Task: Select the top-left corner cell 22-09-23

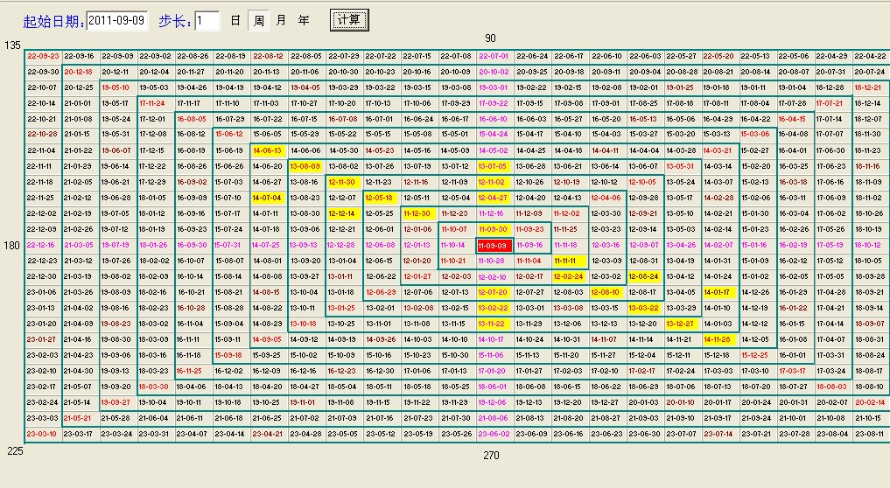Action: pyautogui.click(x=42, y=56)
